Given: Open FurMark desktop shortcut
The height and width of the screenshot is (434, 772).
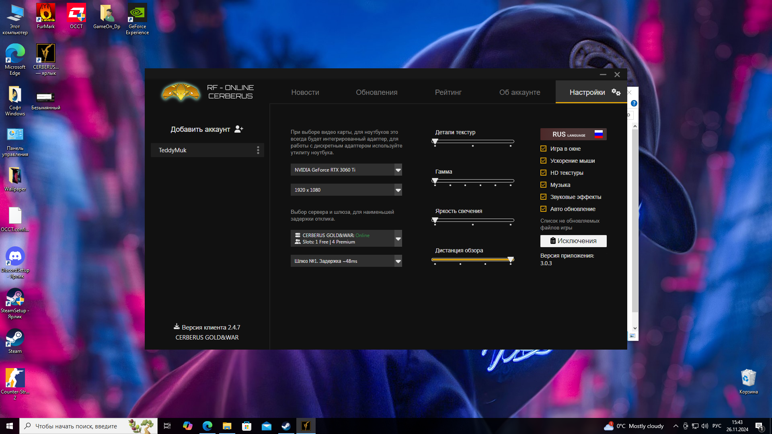Looking at the screenshot, I should click(46, 16).
